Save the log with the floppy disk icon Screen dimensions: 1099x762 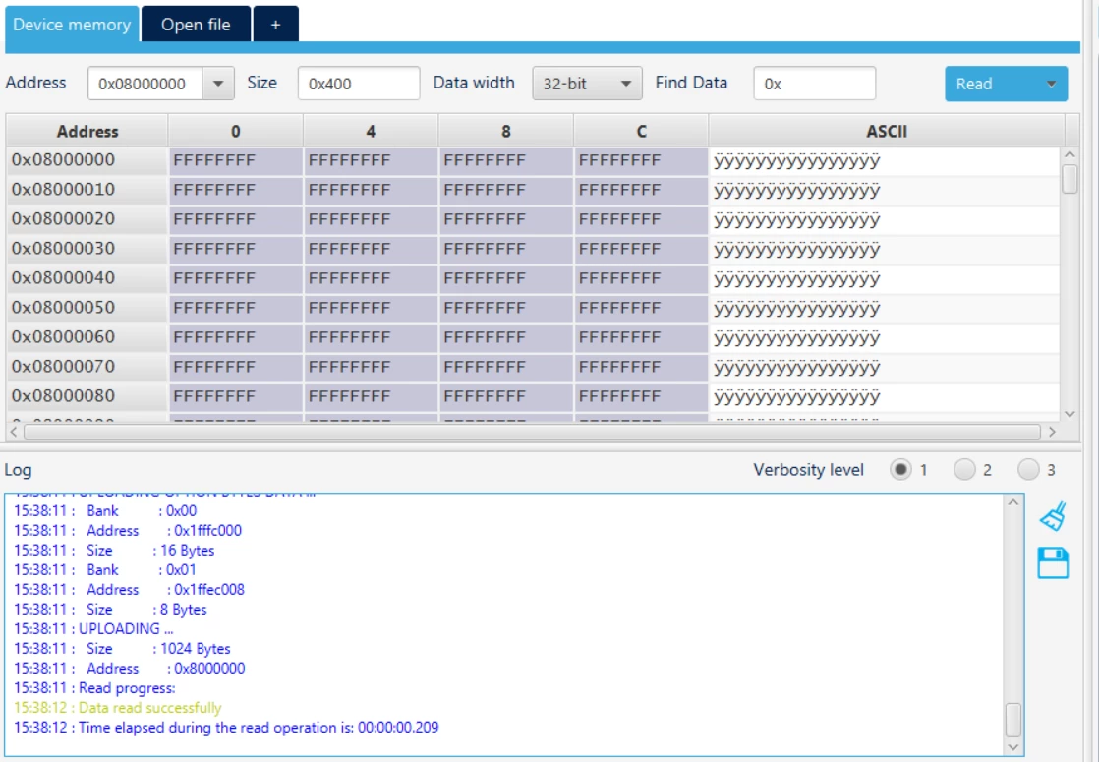[1053, 562]
